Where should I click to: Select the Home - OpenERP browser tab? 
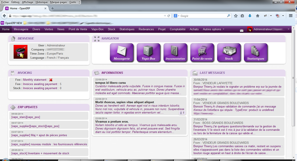point(26,8)
